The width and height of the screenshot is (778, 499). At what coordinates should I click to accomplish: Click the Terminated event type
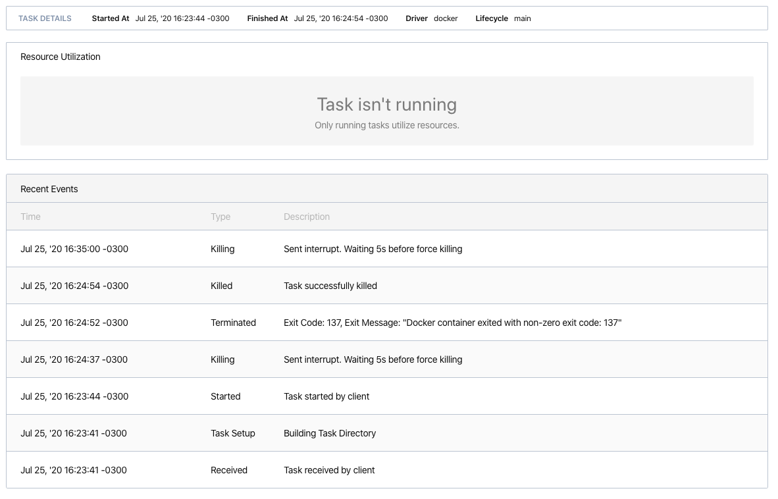click(x=233, y=323)
